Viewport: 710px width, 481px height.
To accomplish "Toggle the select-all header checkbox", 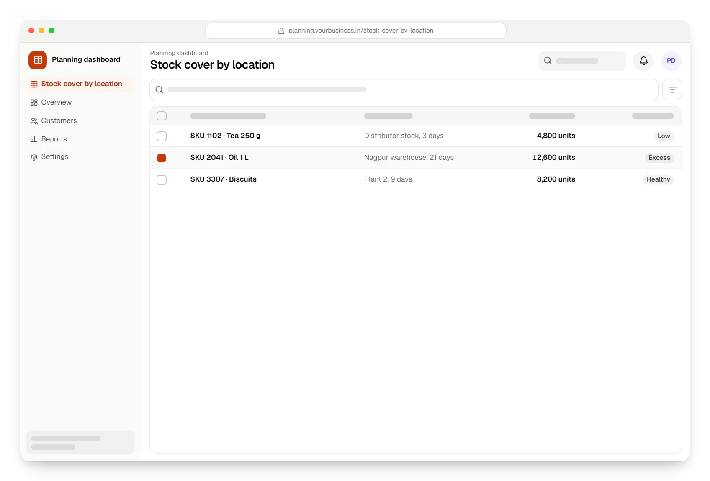I will [162, 116].
